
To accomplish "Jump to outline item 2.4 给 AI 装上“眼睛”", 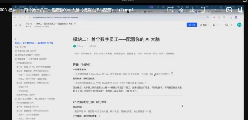I will pos(35,99).
